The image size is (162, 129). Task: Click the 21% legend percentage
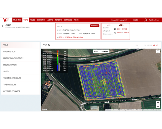[x=65, y=66]
